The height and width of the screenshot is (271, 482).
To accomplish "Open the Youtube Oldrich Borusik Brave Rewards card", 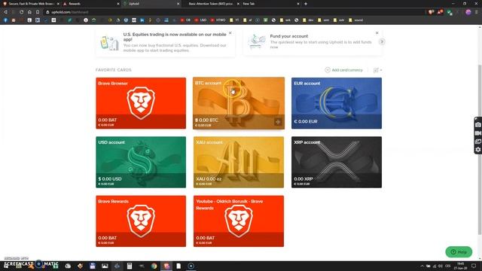I will coord(239,221).
